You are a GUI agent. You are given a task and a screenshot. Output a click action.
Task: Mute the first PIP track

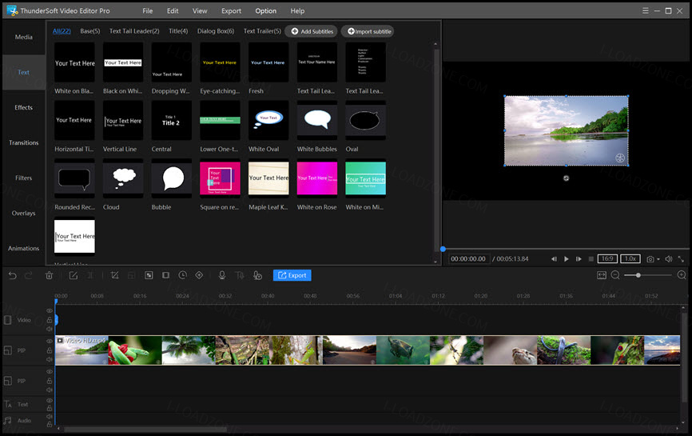pos(50,359)
